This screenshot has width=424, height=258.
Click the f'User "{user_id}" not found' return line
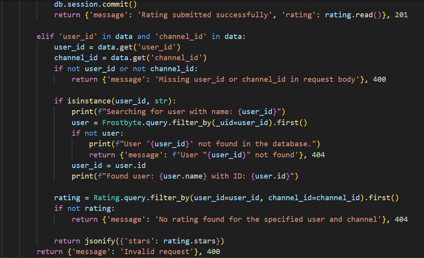207,155
